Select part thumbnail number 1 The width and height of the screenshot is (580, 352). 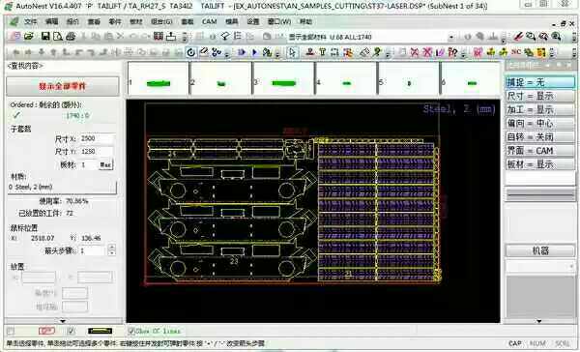coord(159,78)
